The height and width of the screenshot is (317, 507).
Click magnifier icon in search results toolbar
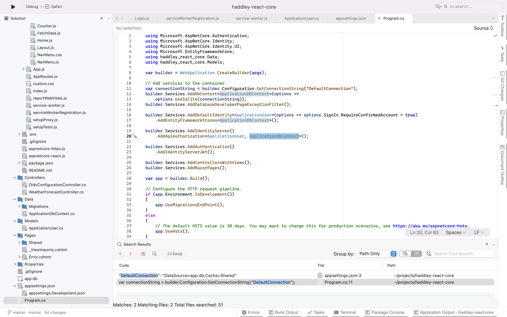pos(154,254)
